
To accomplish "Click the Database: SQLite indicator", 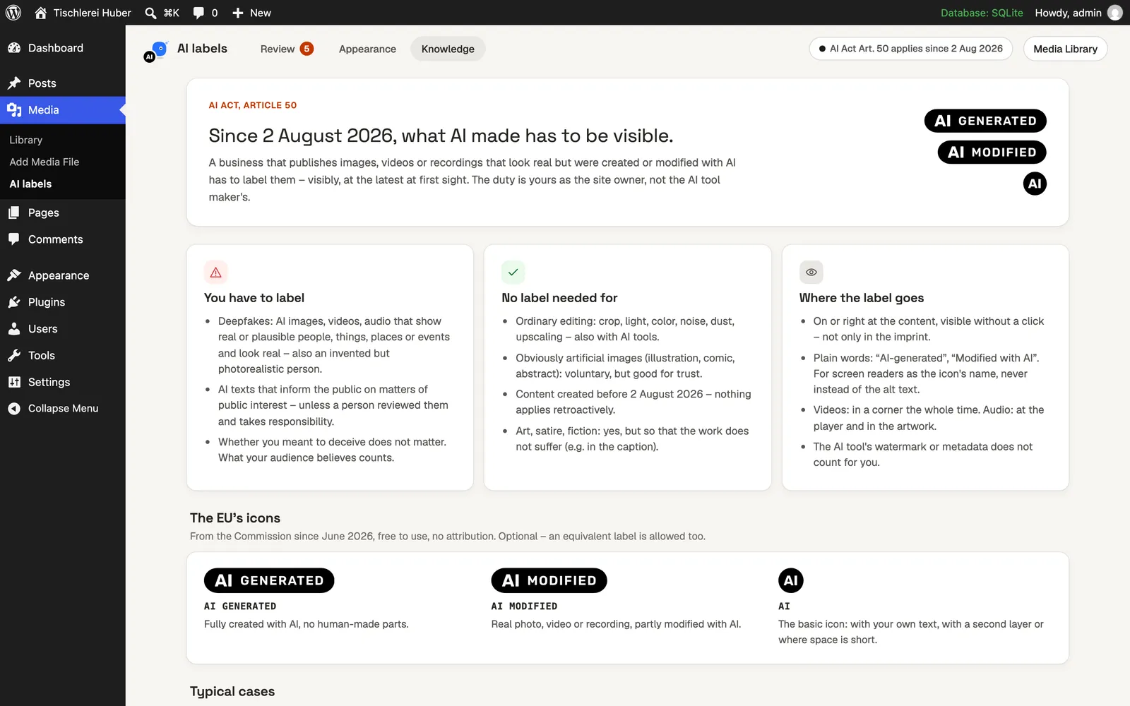I will pos(982,13).
